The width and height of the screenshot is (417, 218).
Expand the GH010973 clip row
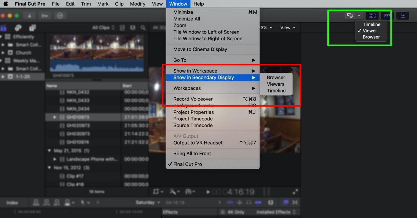pyautogui.click(x=54, y=117)
